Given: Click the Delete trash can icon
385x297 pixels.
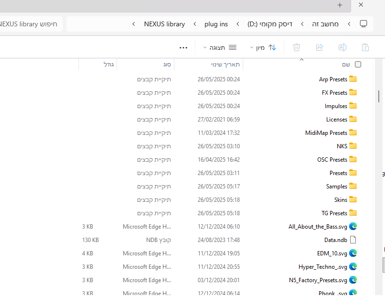Looking at the screenshot, I should pyautogui.click(x=297, y=47).
